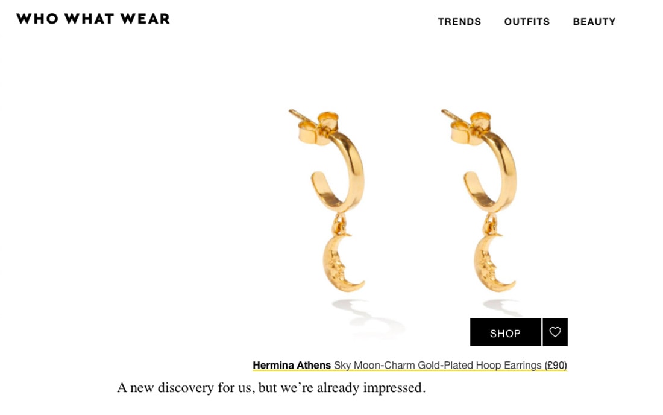Click the jump ring linking the left hoop and moon

[x=339, y=224]
